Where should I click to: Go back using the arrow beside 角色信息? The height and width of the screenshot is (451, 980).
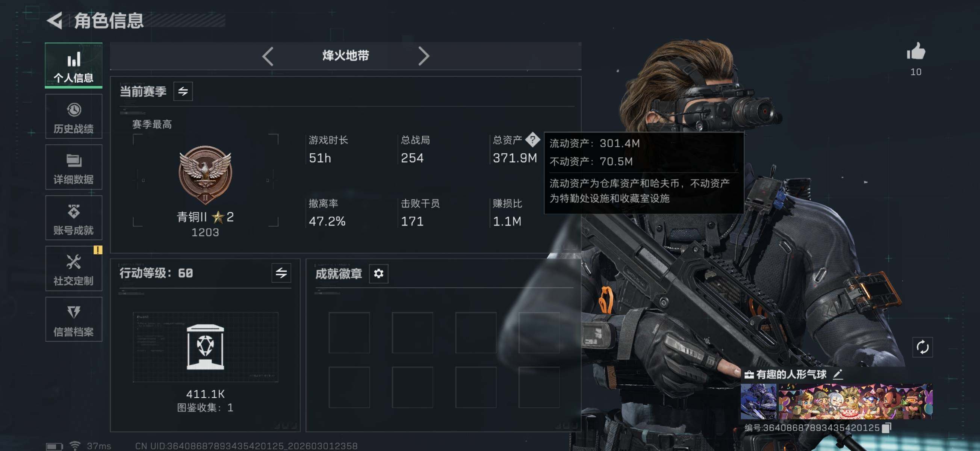(55, 21)
